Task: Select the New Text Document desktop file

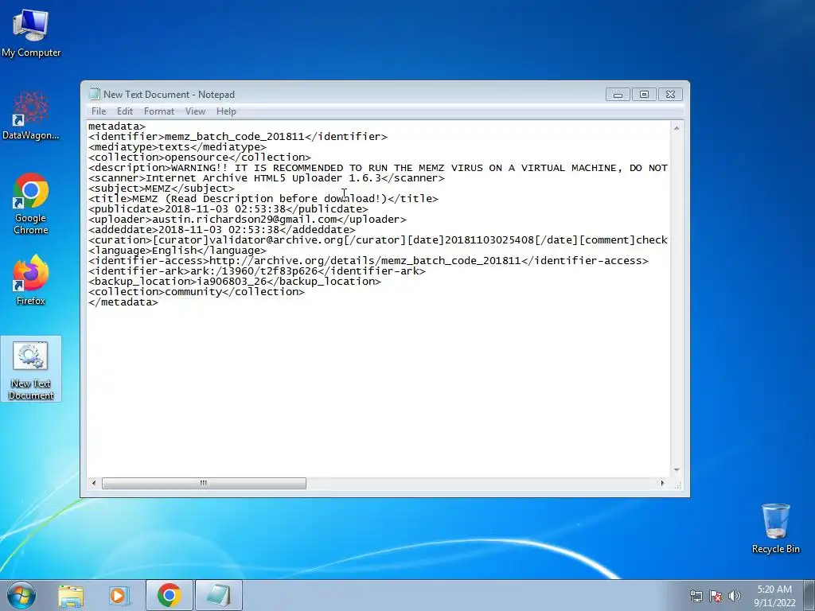Action: point(31,369)
